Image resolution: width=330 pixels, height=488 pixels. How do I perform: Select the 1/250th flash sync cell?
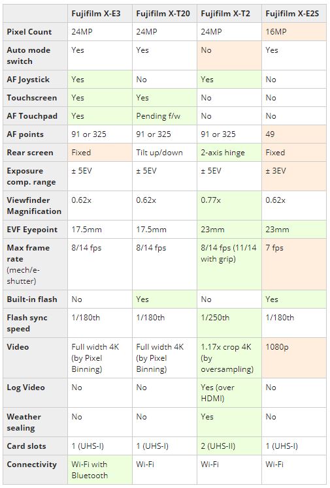[229, 323]
